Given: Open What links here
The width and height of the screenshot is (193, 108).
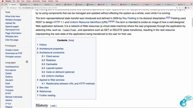Looking at the screenshot, I should coord(13,16).
